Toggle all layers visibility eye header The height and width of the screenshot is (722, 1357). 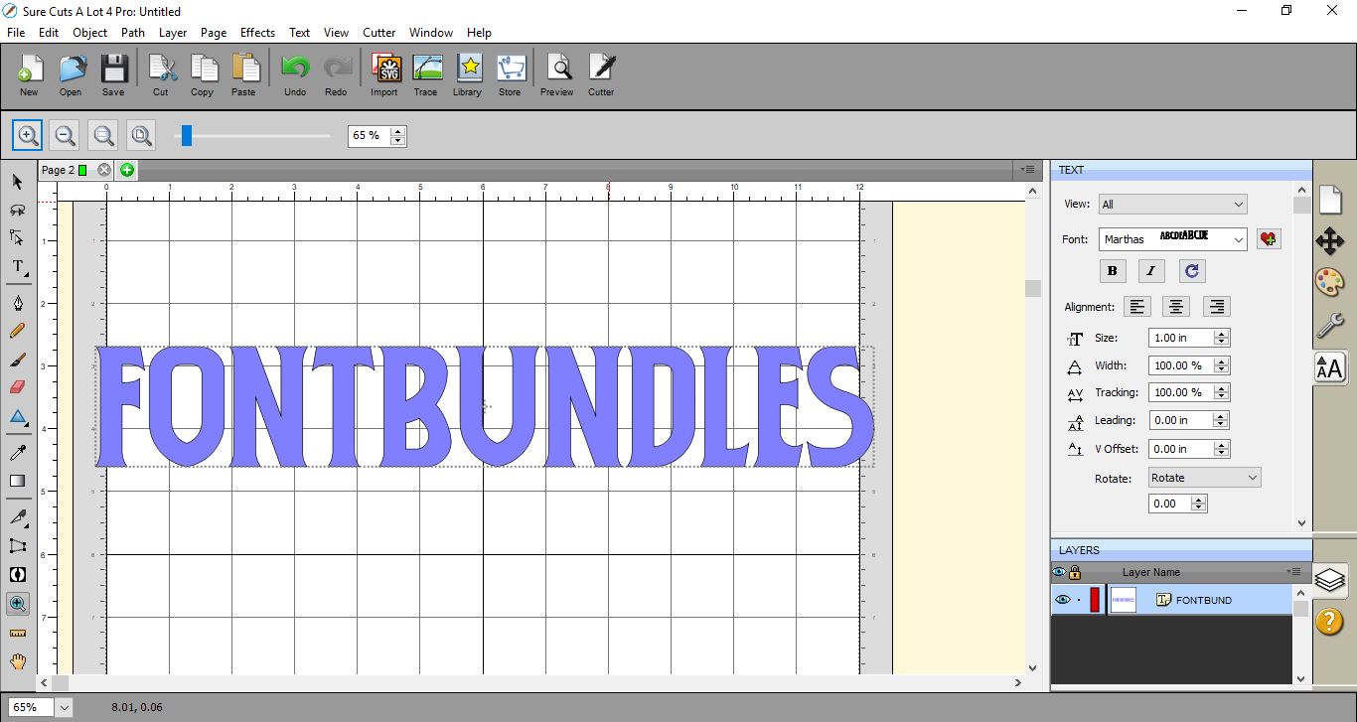tap(1059, 572)
